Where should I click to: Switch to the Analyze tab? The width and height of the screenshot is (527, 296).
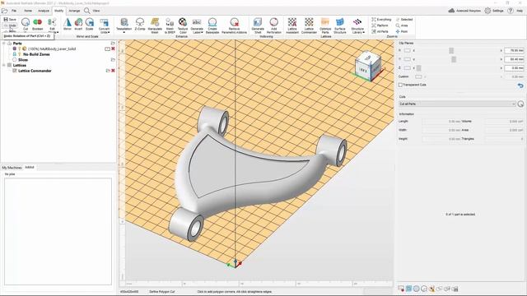point(44,11)
